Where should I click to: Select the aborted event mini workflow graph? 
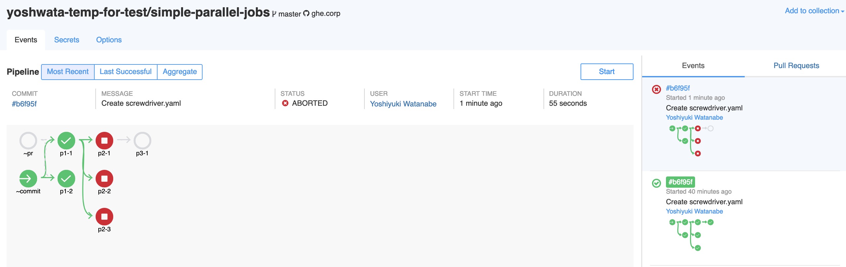(x=691, y=141)
